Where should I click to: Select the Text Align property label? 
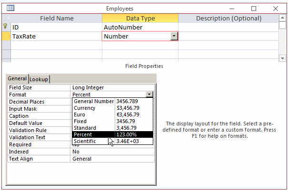39,159
